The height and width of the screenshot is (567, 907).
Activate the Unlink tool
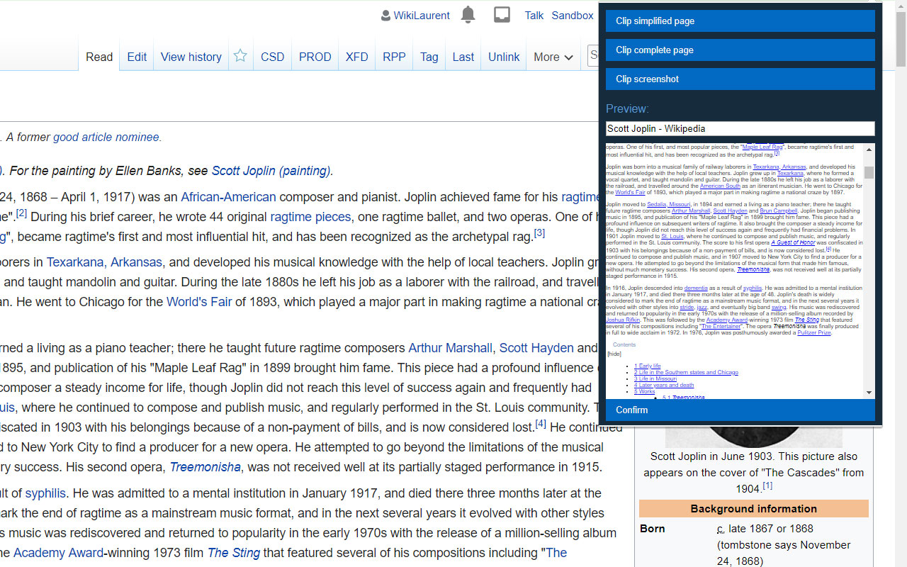point(503,57)
